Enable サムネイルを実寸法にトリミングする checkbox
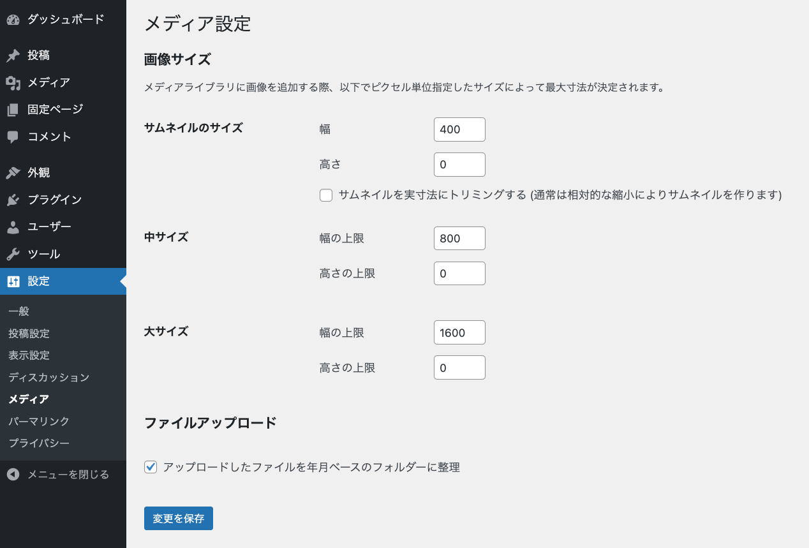Image resolution: width=809 pixels, height=548 pixels. (x=326, y=195)
